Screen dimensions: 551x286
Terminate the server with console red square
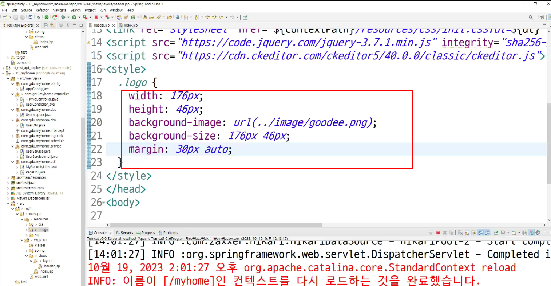tap(438, 232)
